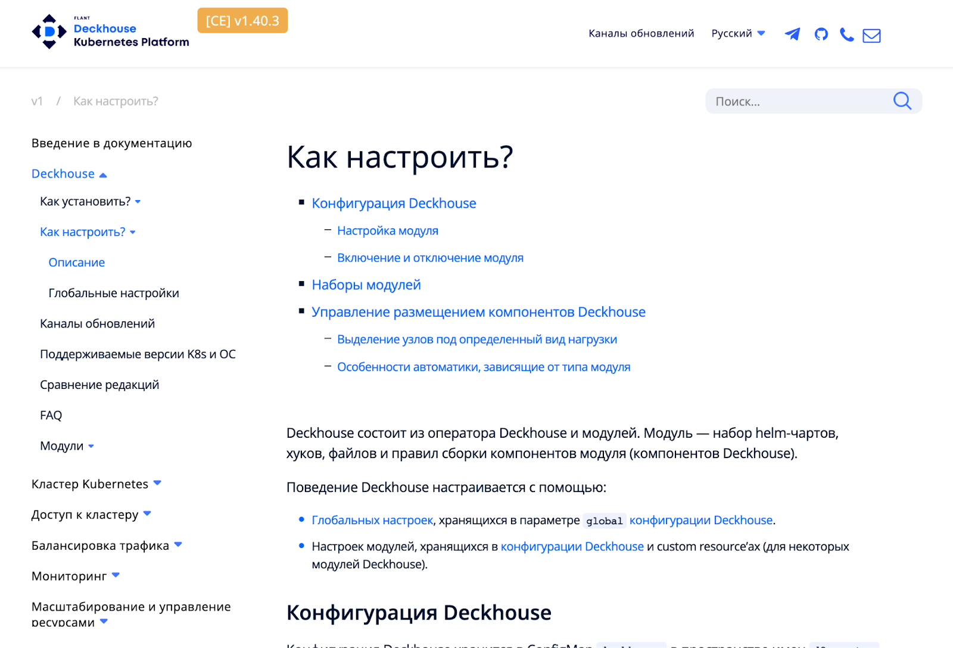Screen dimensions: 953x648
Task: Expand the Как установить? sidebar item
Action: 91,201
